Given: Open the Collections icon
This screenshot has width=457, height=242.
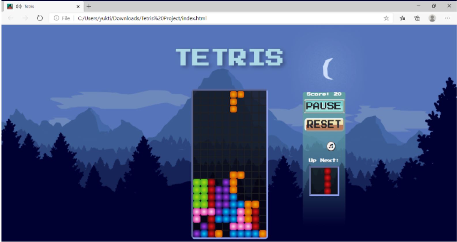Looking at the screenshot, I should (x=417, y=18).
